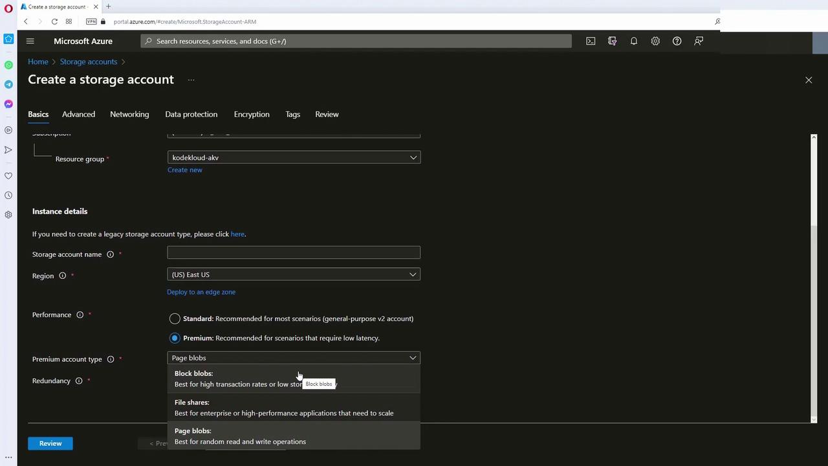
Task: Close the Create a storage account pane
Action: [809, 80]
